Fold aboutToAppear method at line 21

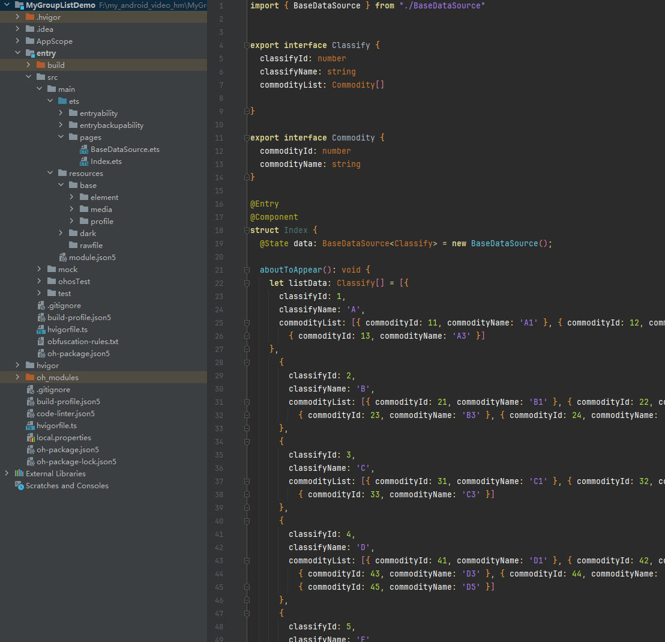(x=247, y=270)
